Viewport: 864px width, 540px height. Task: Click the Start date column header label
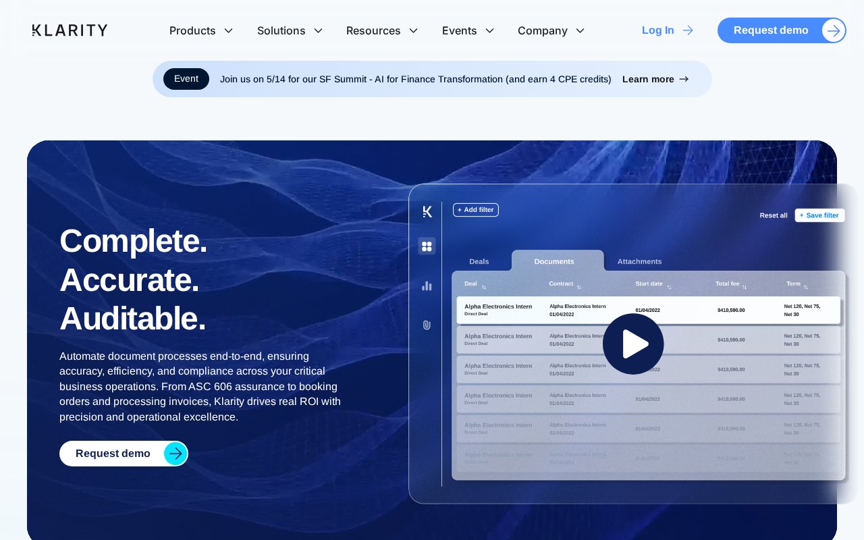tap(649, 283)
